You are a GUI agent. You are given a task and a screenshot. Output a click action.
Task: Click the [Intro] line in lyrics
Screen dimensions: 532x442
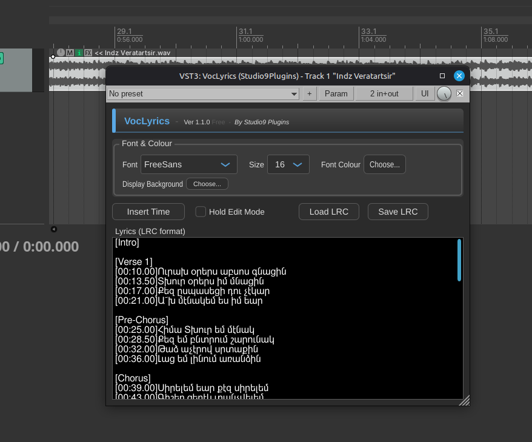point(127,243)
